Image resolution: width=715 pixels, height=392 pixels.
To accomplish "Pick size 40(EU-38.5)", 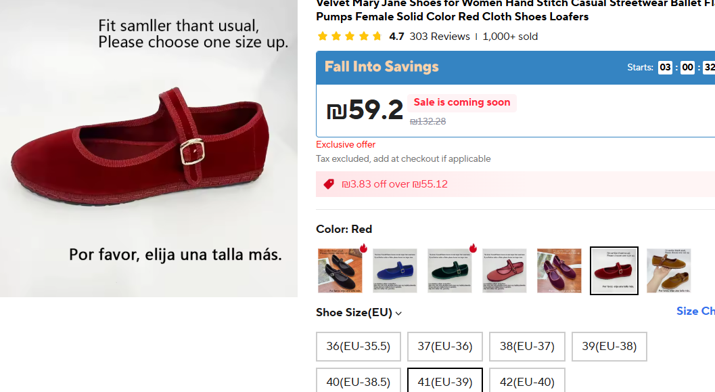I will (359, 380).
